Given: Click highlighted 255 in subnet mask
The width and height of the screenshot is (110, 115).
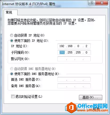Looking at the screenshot, I should [62, 52].
